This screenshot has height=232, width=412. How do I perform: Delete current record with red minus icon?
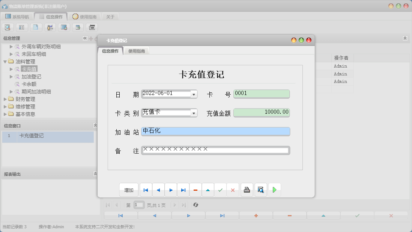(x=195, y=190)
